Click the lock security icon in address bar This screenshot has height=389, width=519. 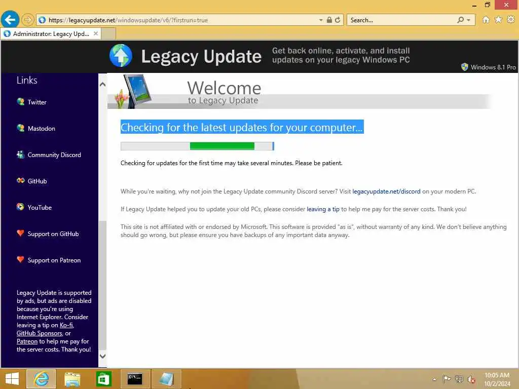(329, 20)
